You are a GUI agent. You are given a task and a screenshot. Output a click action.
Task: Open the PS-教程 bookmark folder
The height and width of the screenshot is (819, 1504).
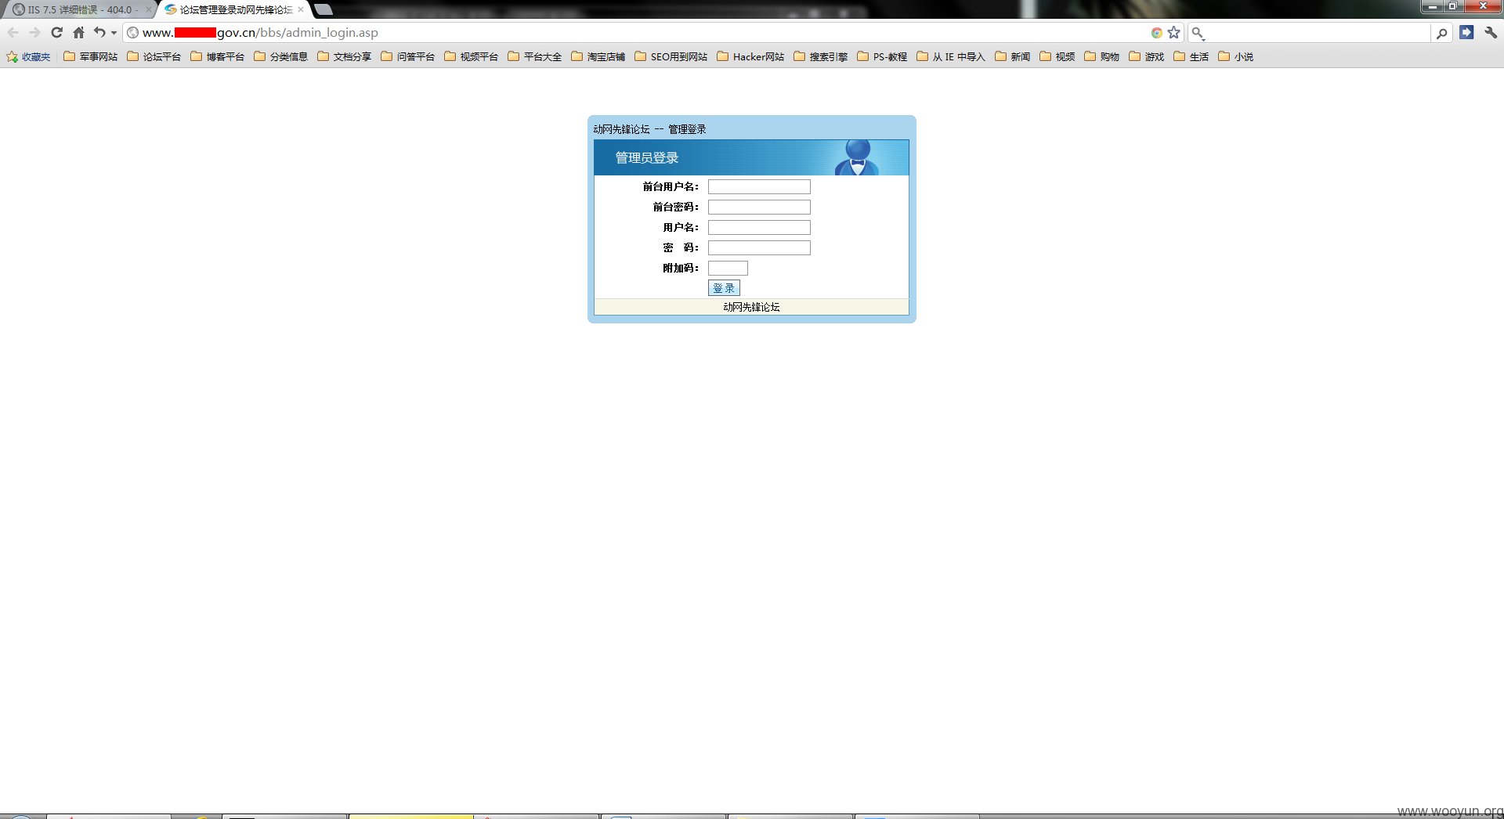point(882,56)
